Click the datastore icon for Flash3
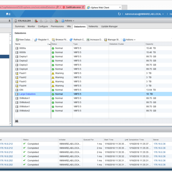This screenshot has height=172, width=172. [x=17, y=82]
